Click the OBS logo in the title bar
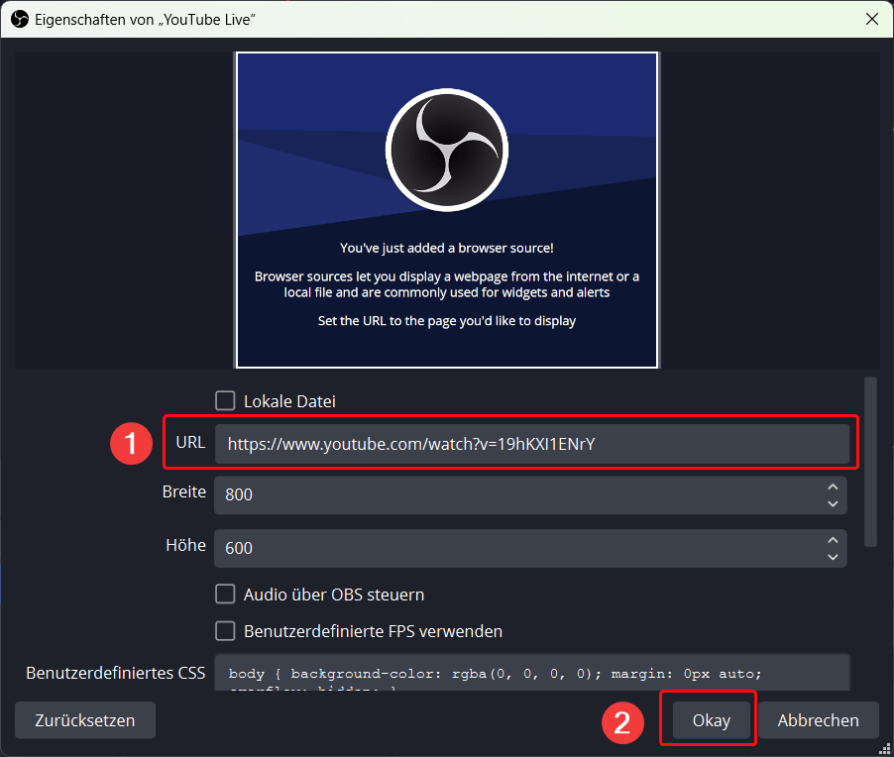The width and height of the screenshot is (894, 757). click(x=20, y=20)
